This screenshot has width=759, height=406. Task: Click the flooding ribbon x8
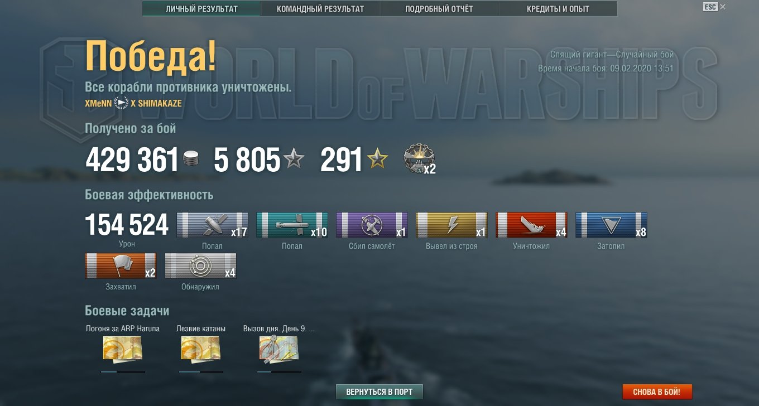click(611, 225)
